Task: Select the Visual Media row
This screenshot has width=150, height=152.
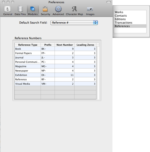Action: (55, 84)
